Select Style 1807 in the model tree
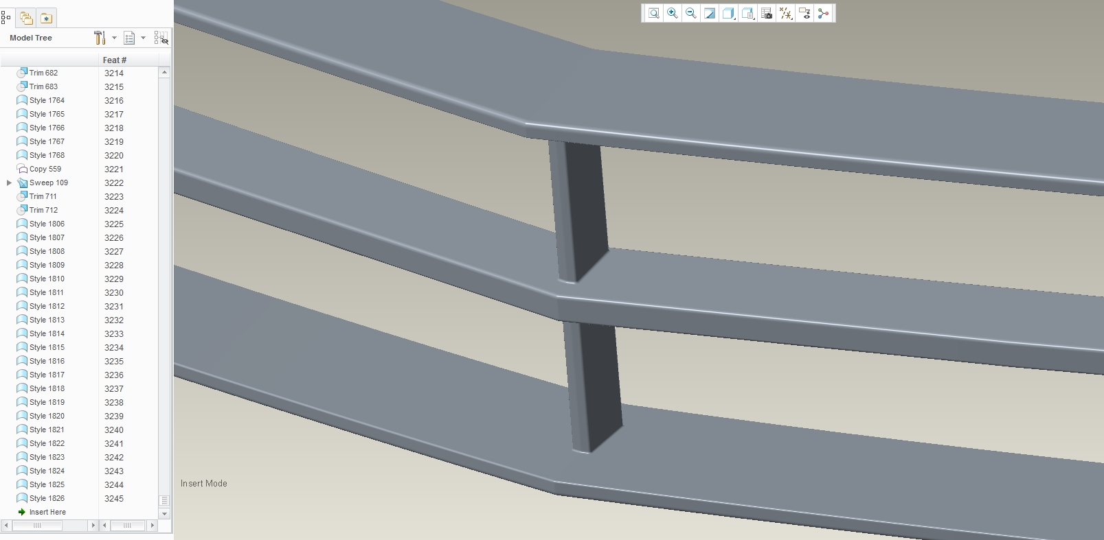Viewport: 1104px width, 540px height. tap(47, 237)
